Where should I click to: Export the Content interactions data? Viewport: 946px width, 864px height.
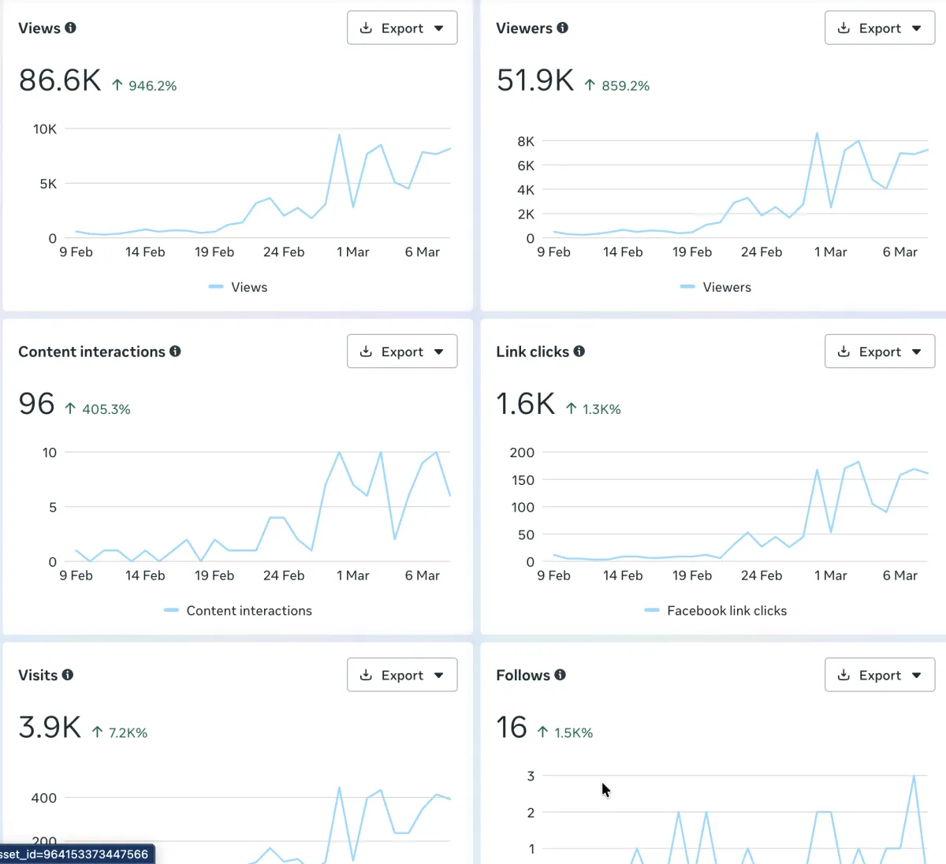click(402, 352)
